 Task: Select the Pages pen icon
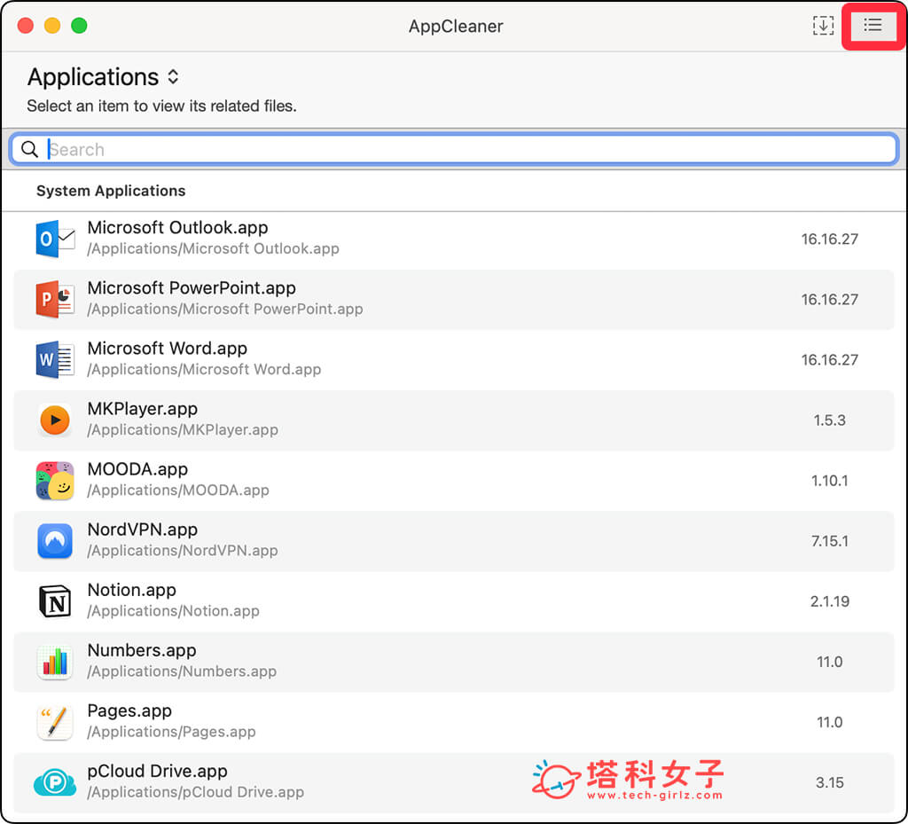(55, 722)
